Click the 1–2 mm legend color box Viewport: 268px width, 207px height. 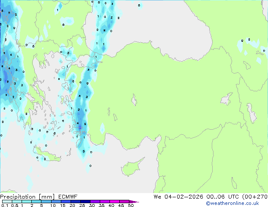click(x=27, y=202)
